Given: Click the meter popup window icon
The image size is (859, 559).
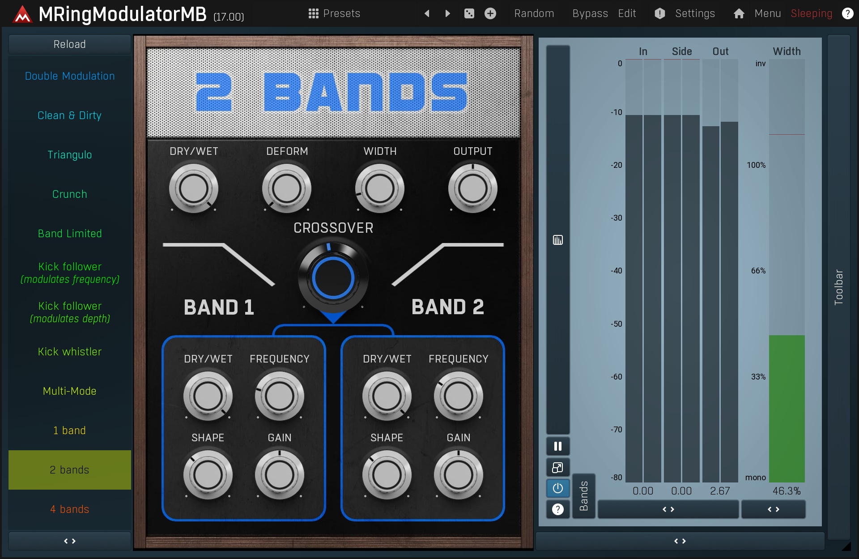Looking at the screenshot, I should click(x=557, y=468).
